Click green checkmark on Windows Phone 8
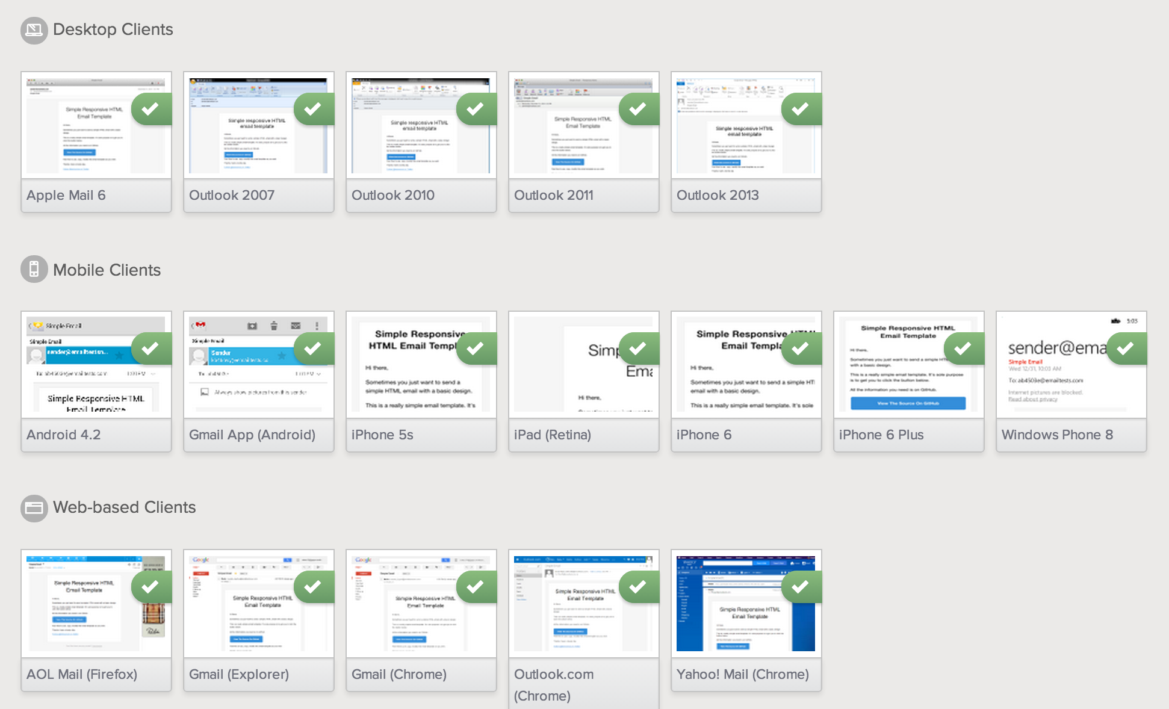1169x709 pixels. tap(1126, 348)
